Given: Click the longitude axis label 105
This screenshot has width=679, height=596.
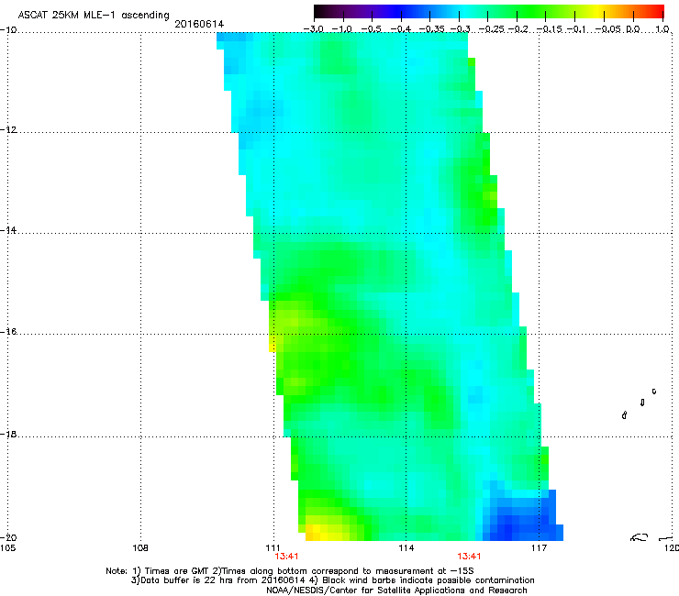Looking at the screenshot, I should point(7,548).
